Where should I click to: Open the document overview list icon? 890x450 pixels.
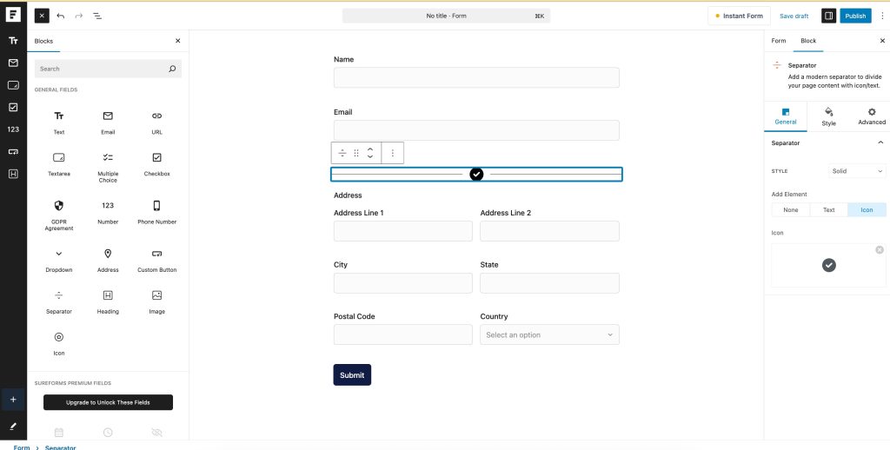96,16
